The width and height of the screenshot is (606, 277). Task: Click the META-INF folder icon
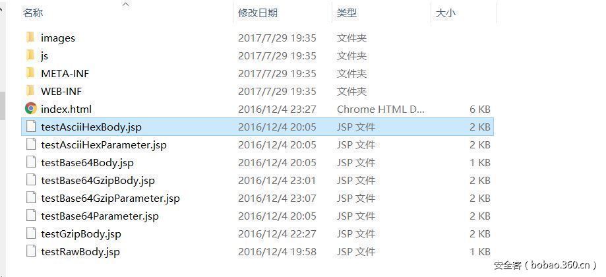30,73
